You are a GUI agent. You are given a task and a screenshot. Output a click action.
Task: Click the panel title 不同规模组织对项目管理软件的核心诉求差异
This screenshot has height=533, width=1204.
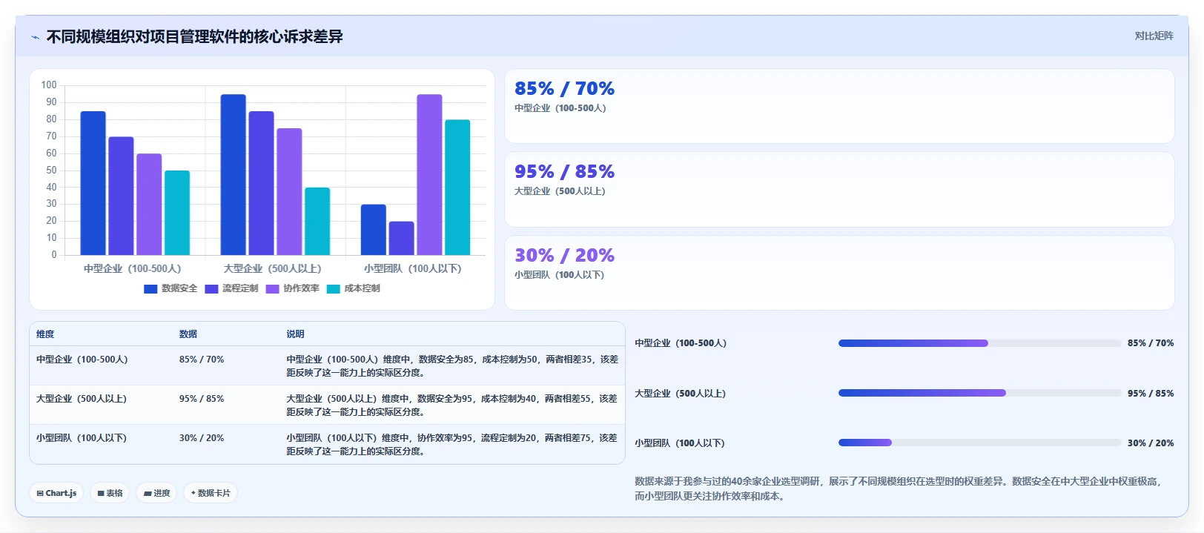(195, 37)
